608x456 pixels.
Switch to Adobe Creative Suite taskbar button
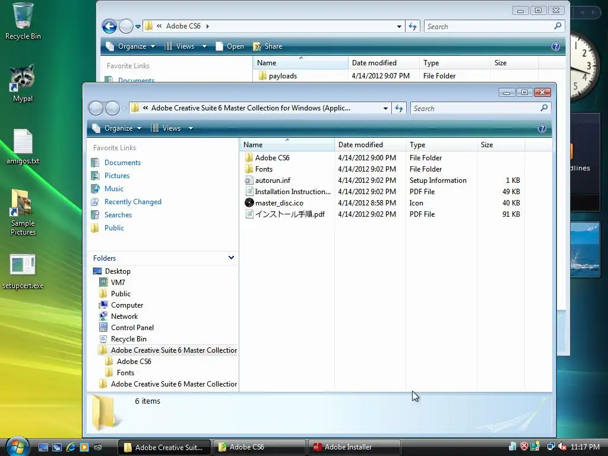point(164,447)
